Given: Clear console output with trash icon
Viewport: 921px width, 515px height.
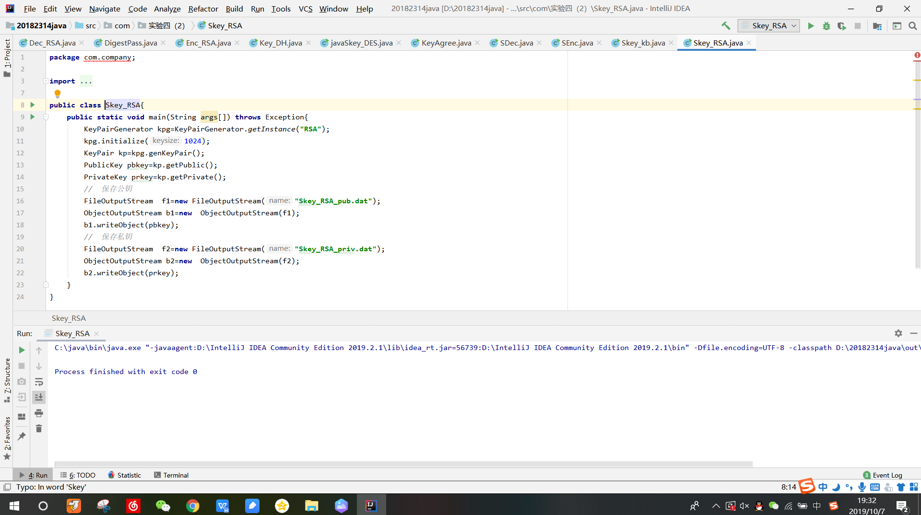Looking at the screenshot, I should (39, 429).
